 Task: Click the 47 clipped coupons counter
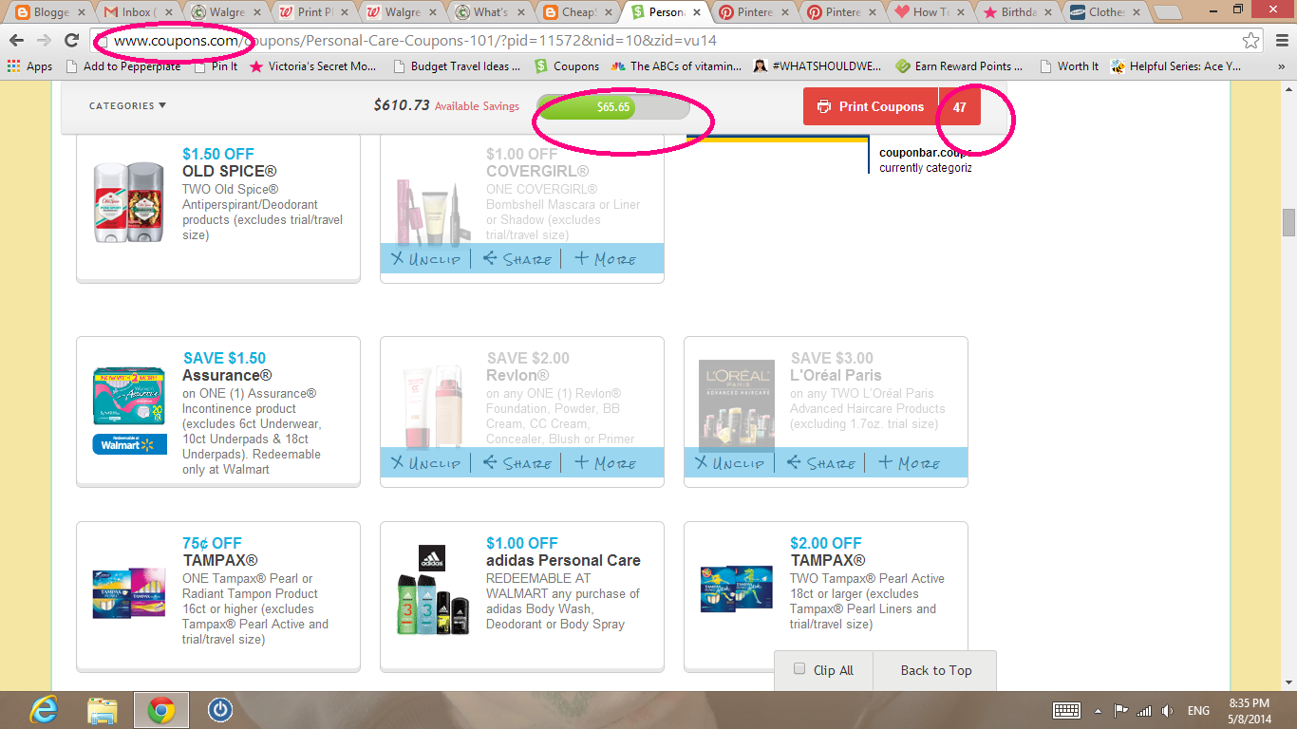tap(960, 106)
